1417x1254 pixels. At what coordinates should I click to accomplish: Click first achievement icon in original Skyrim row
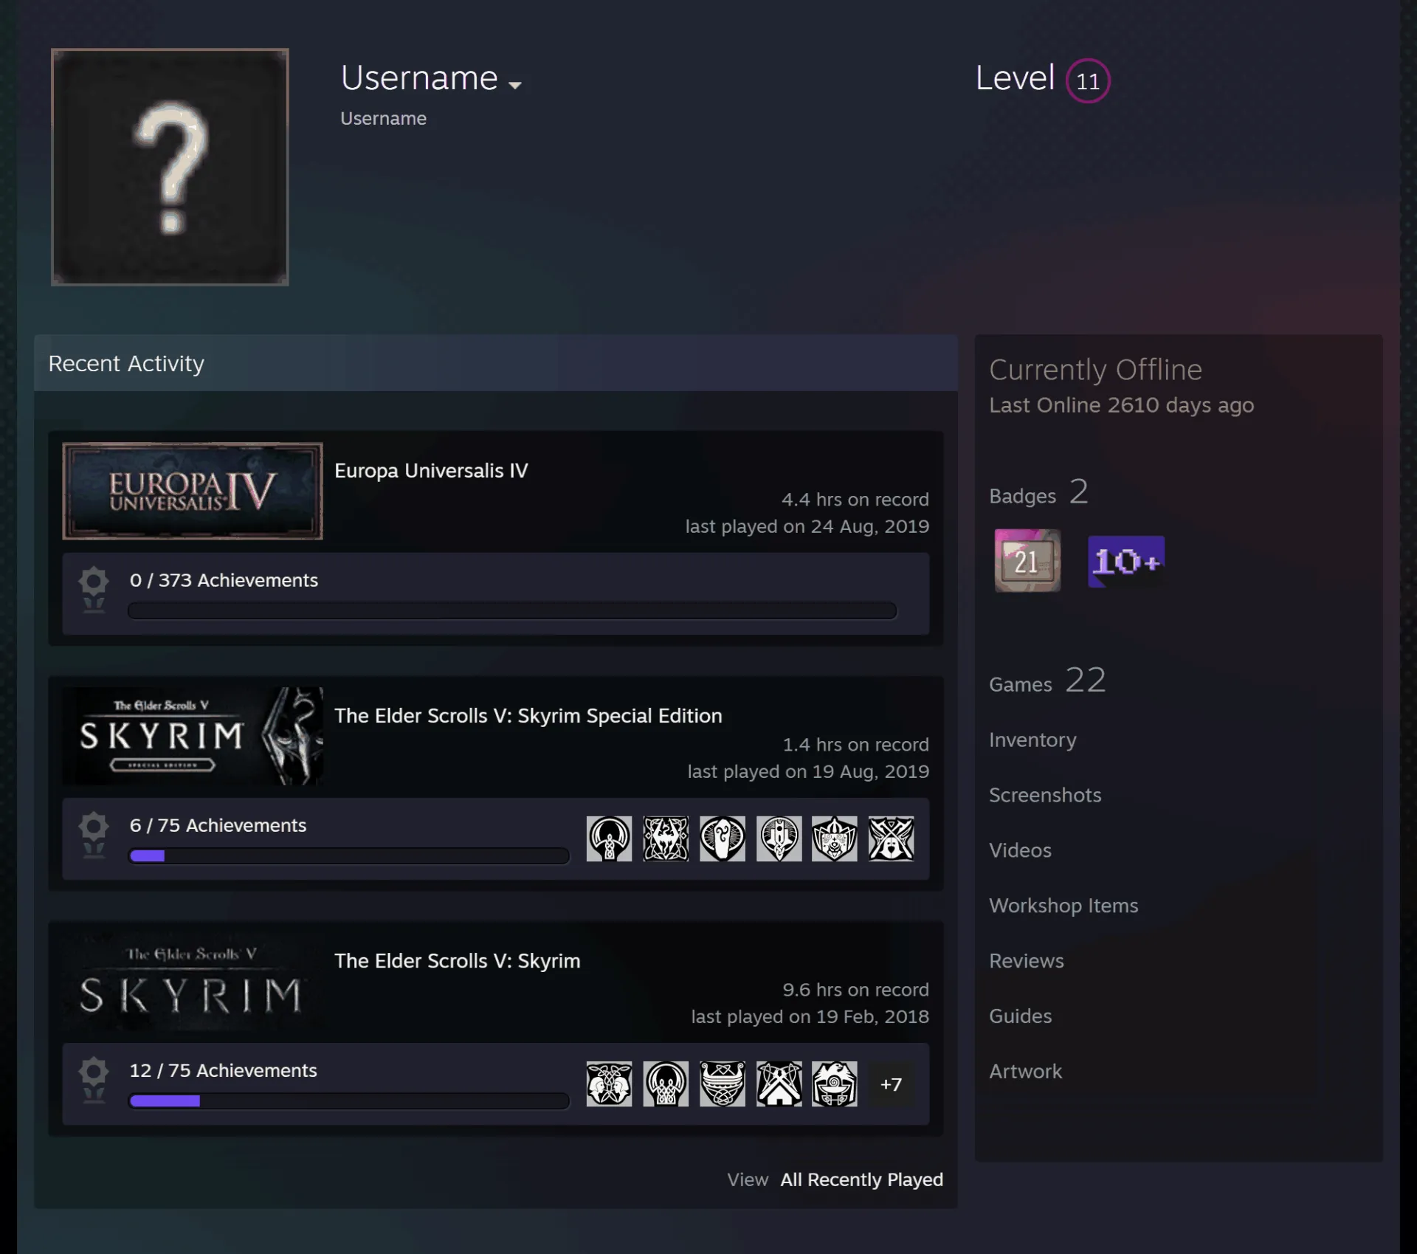pyautogui.click(x=610, y=1084)
